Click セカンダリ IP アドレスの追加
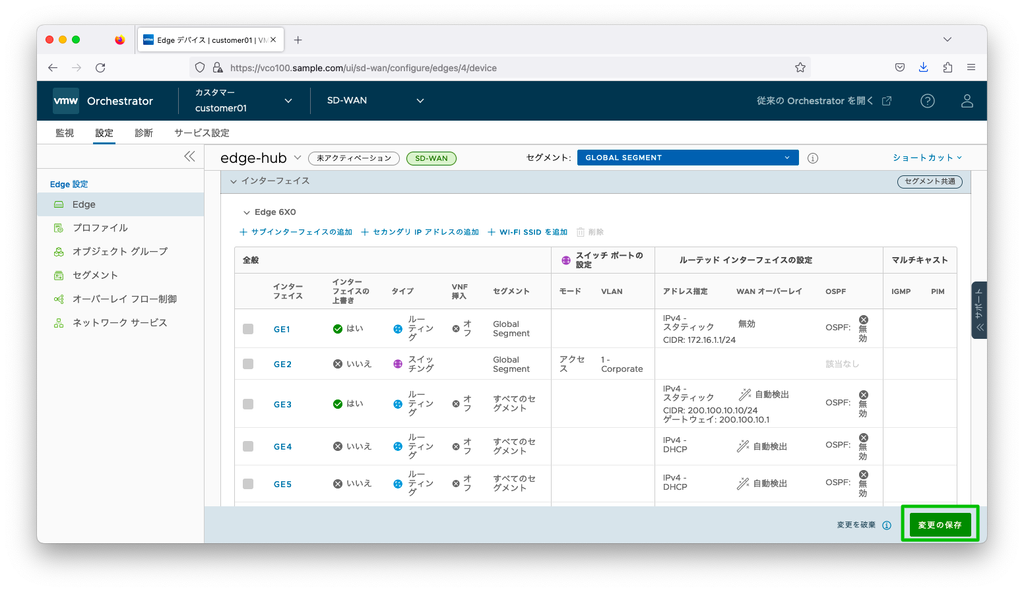1024x592 pixels. 420,232
